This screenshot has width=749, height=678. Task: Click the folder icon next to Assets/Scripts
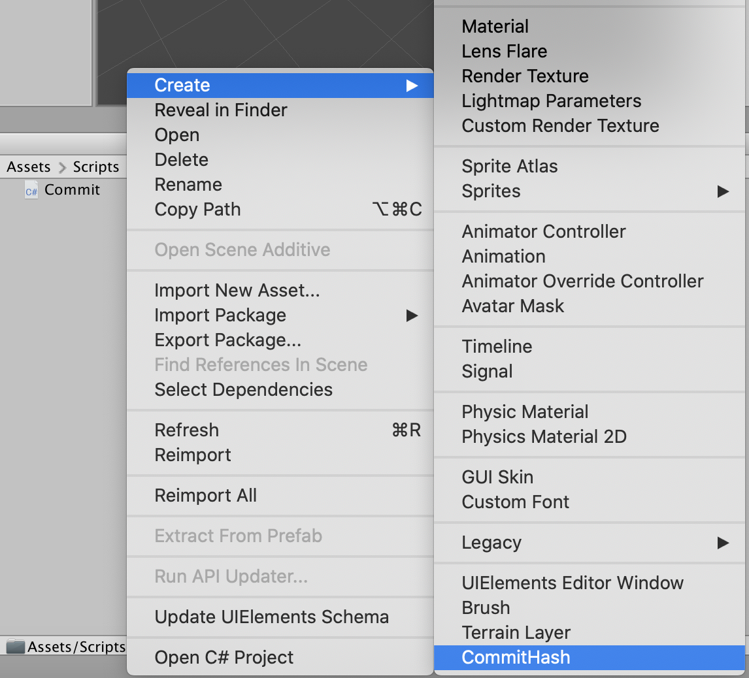(x=16, y=647)
